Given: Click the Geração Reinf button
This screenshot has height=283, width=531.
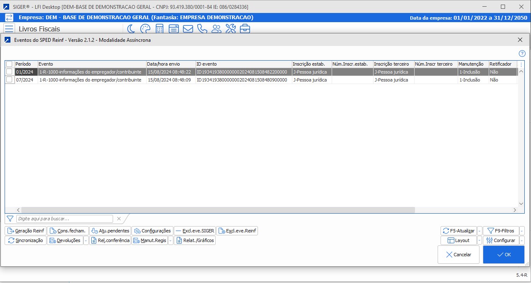Looking at the screenshot, I should 26,231.
